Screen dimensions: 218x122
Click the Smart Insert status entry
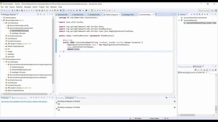[x=154, y=118]
